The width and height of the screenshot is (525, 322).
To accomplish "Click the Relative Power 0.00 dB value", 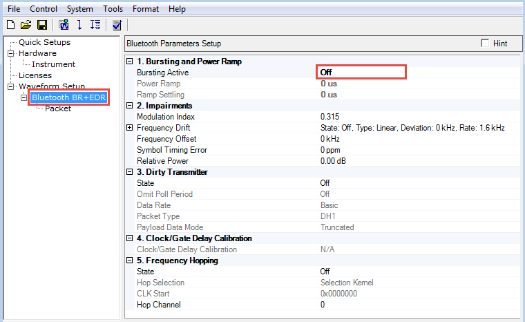I will pyautogui.click(x=333, y=161).
